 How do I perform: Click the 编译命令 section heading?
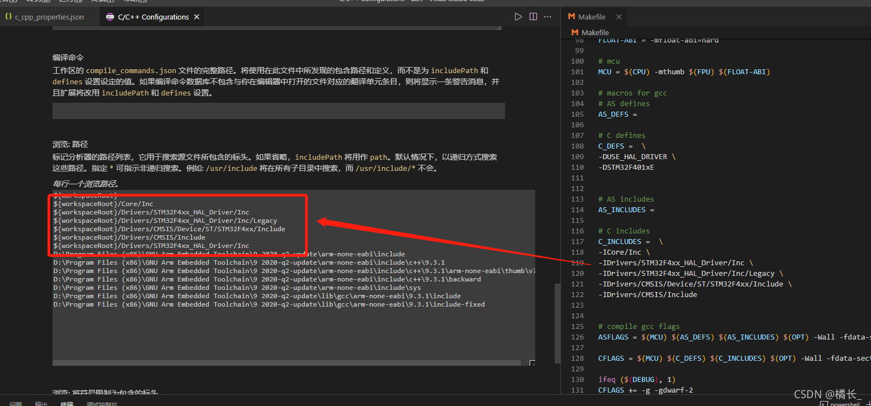[68, 58]
